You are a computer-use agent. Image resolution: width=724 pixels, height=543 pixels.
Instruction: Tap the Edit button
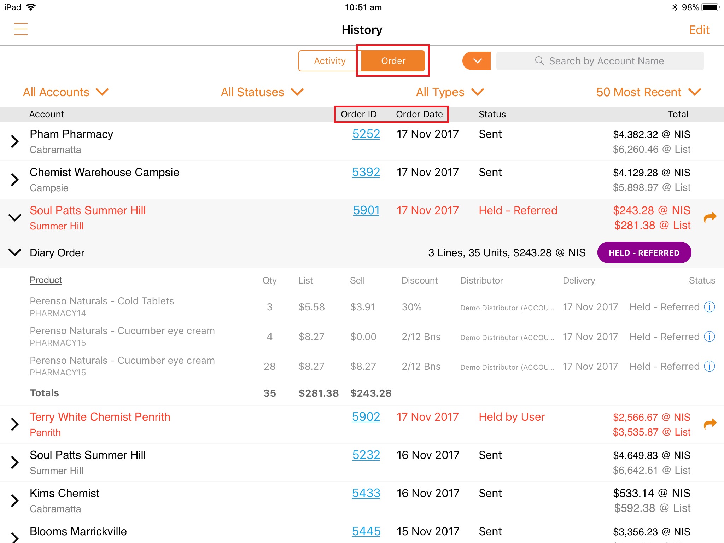tap(699, 30)
